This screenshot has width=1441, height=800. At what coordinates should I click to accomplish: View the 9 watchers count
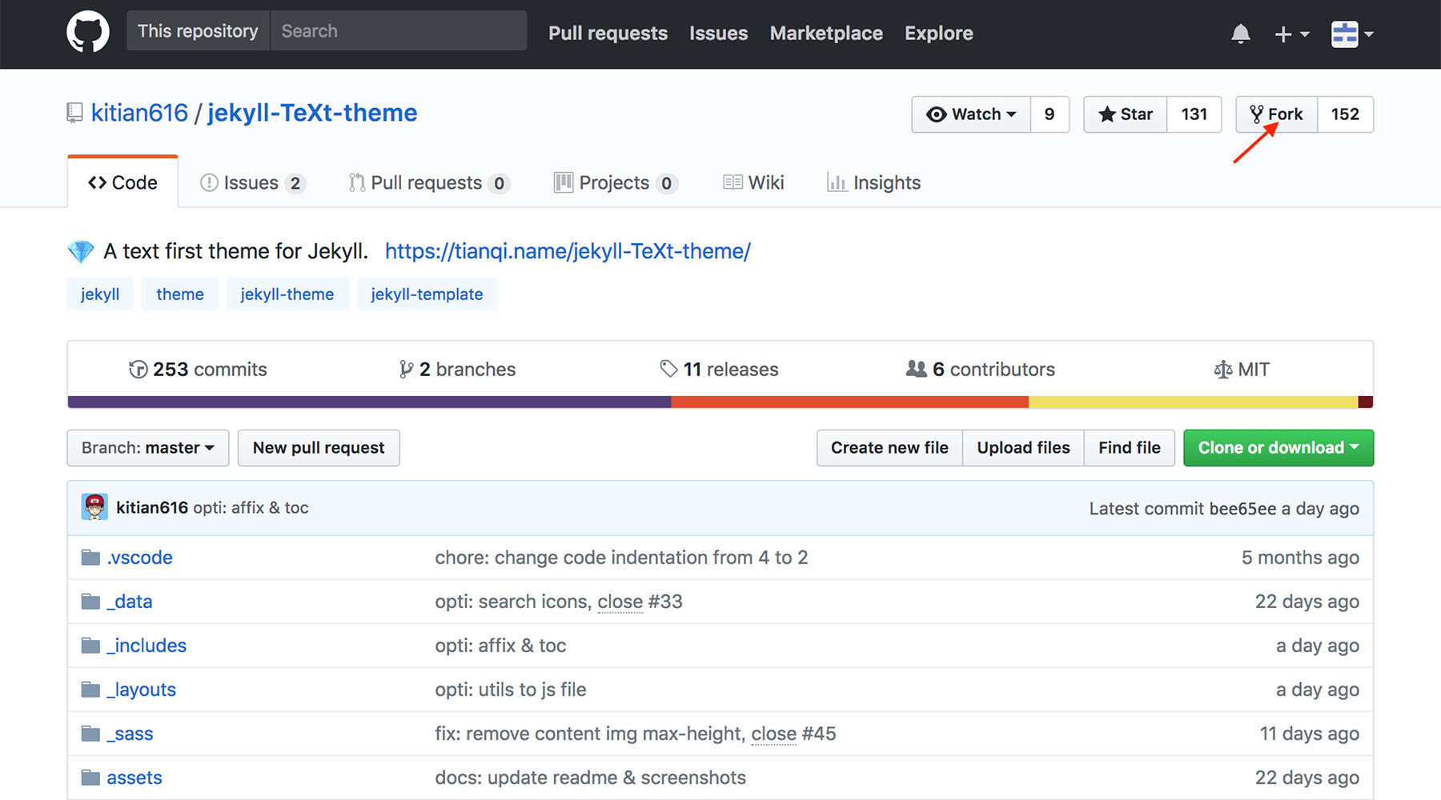click(x=1050, y=114)
